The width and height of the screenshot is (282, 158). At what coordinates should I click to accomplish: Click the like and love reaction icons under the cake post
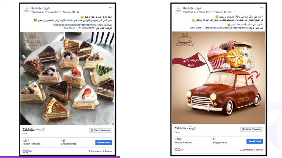pos(25,151)
